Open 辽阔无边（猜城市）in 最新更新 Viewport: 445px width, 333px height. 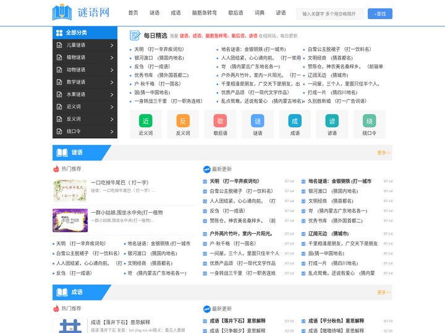click(x=328, y=234)
